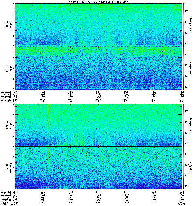Click the '2200' time tick label
Screen dimensions: 194x206
pos(126,202)
